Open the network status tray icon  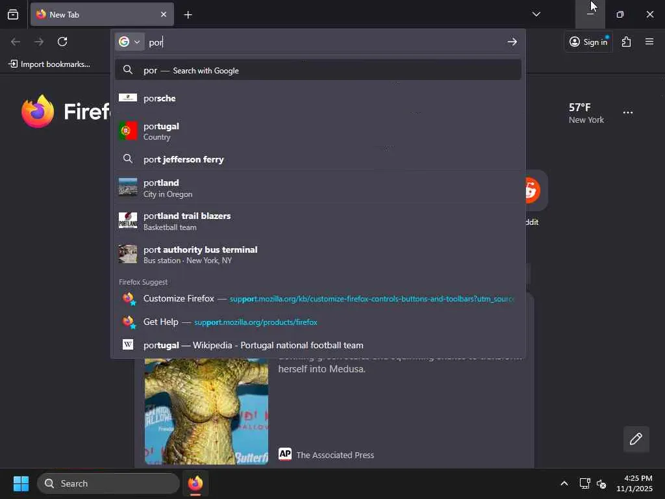coord(585,483)
